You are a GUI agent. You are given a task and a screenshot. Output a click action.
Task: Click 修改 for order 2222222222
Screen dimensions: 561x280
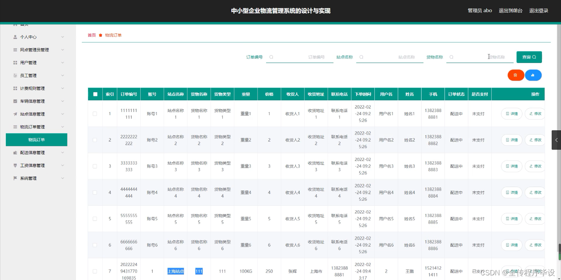[535, 140]
